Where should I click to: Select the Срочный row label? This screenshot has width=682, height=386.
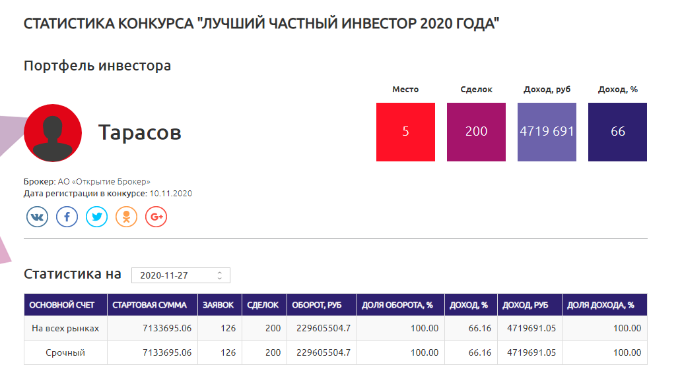65,352
